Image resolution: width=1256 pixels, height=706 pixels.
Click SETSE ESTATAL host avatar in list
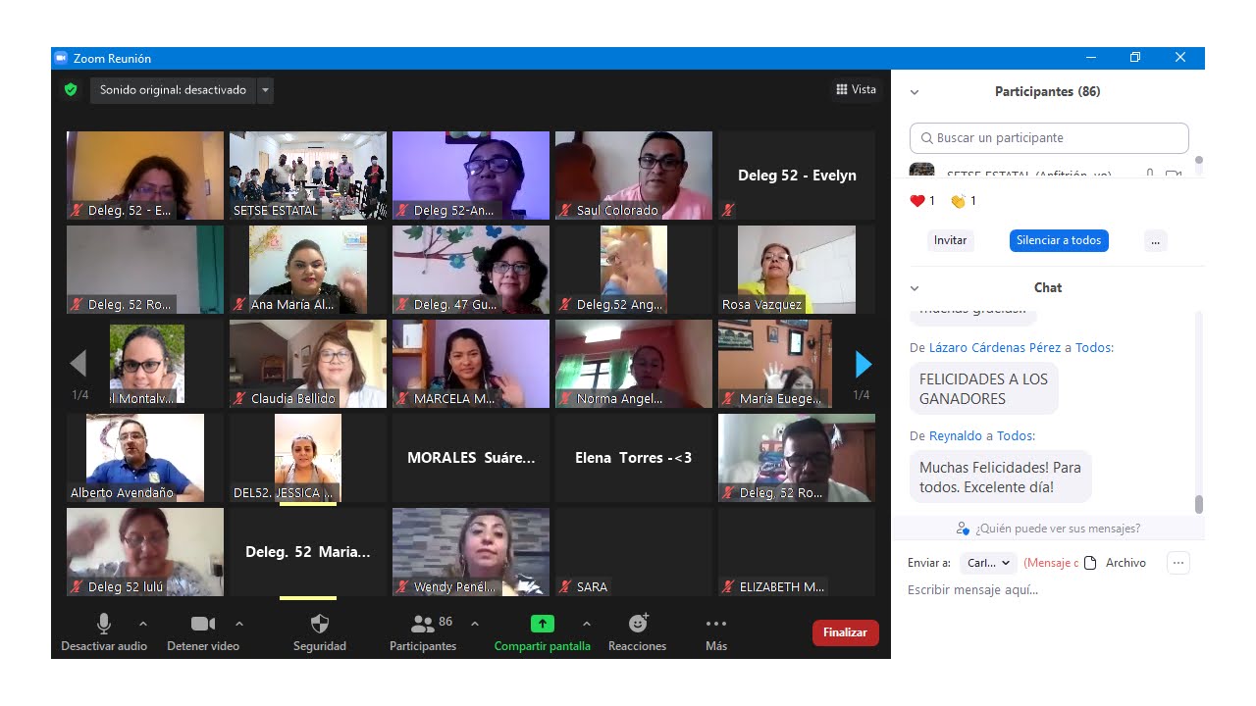922,170
